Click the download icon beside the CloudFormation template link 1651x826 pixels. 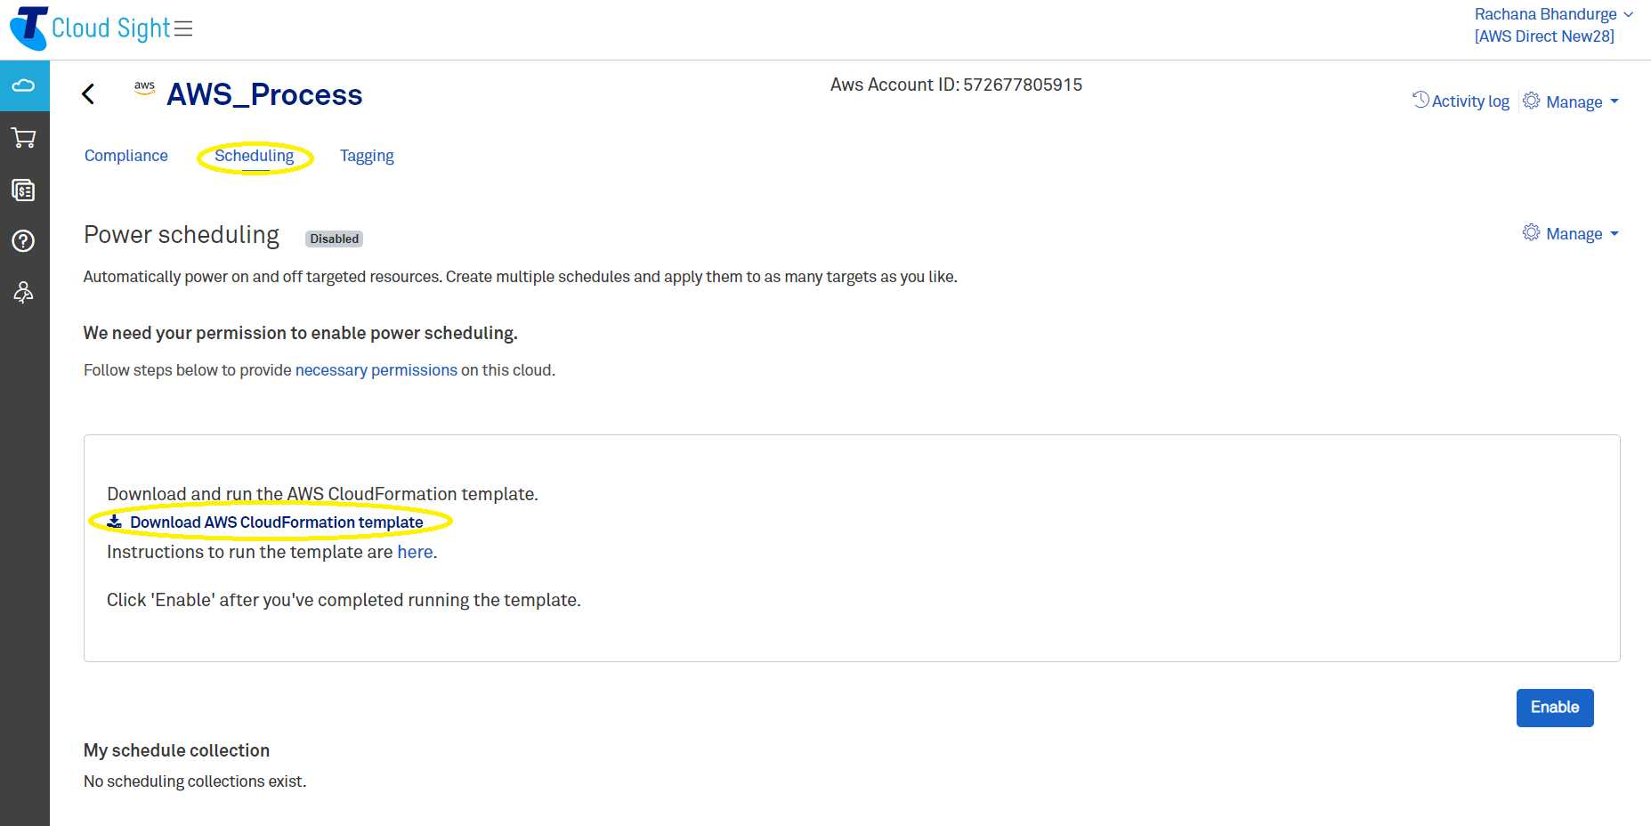[115, 522]
